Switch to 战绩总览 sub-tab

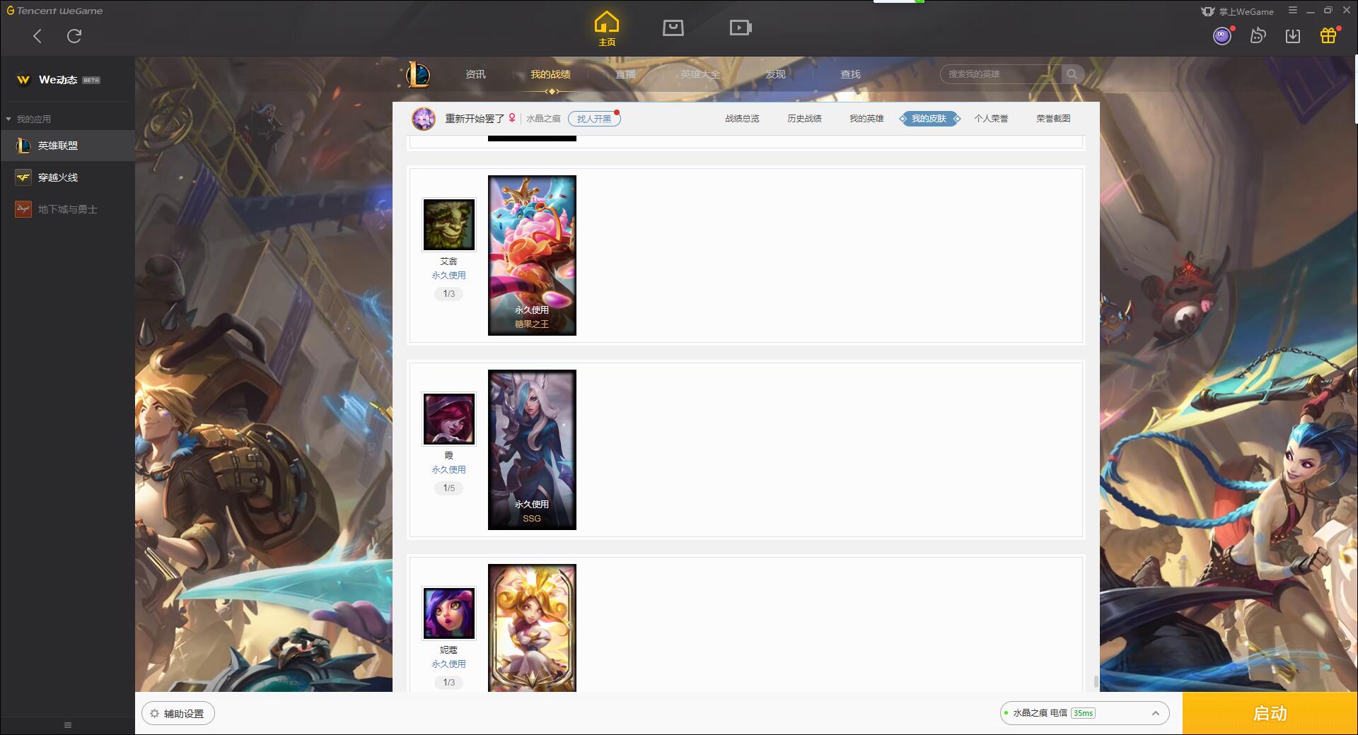[742, 119]
